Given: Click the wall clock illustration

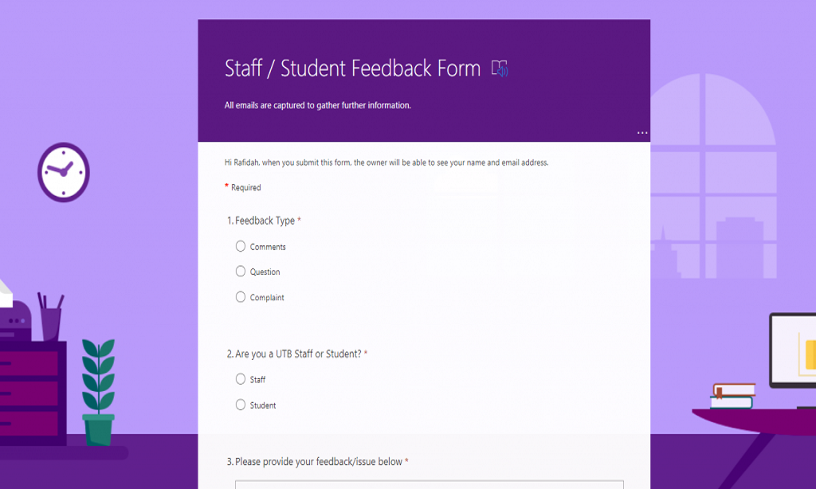Looking at the screenshot, I should 63,171.
